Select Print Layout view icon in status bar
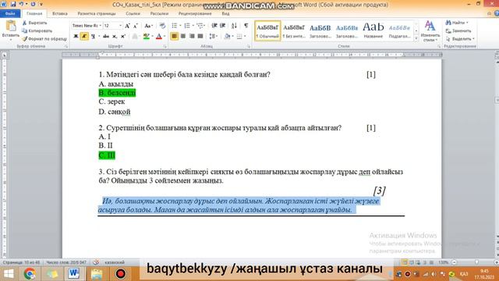This screenshot has width=499, height=281. pos(404,262)
